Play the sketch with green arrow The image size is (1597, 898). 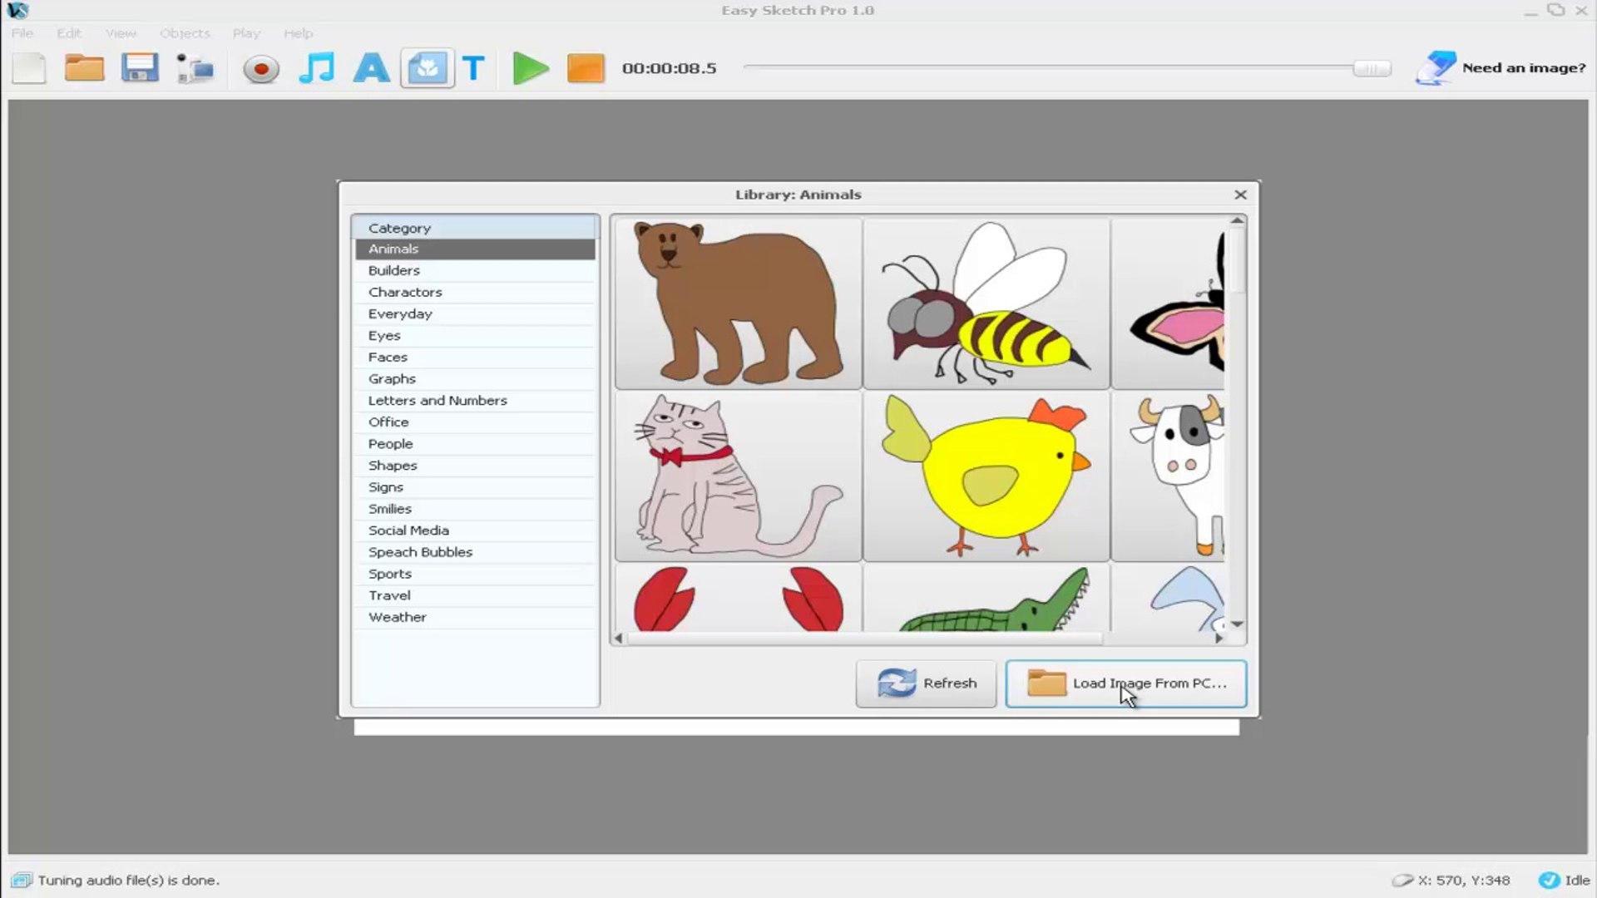[530, 68]
